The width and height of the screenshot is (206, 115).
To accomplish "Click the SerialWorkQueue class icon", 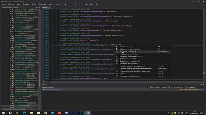I will [x=13, y=73].
